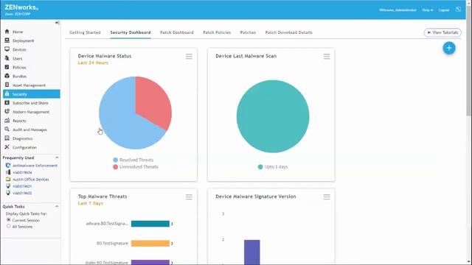Click the scrollbar down arrow
This screenshot has height=265, width=472.
(x=469, y=262)
